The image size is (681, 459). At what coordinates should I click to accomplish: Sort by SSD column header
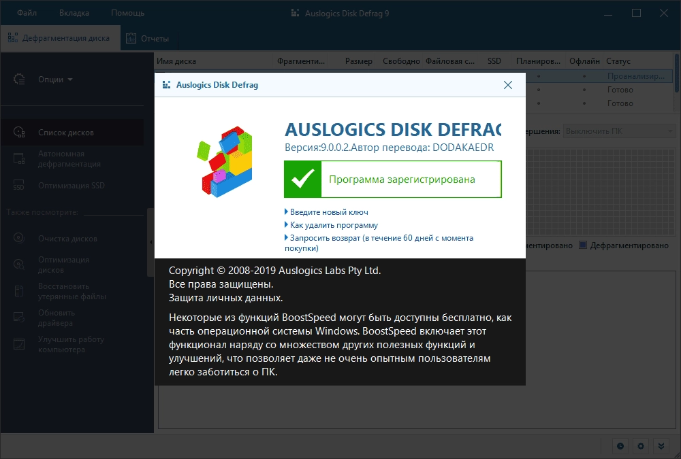click(x=494, y=61)
